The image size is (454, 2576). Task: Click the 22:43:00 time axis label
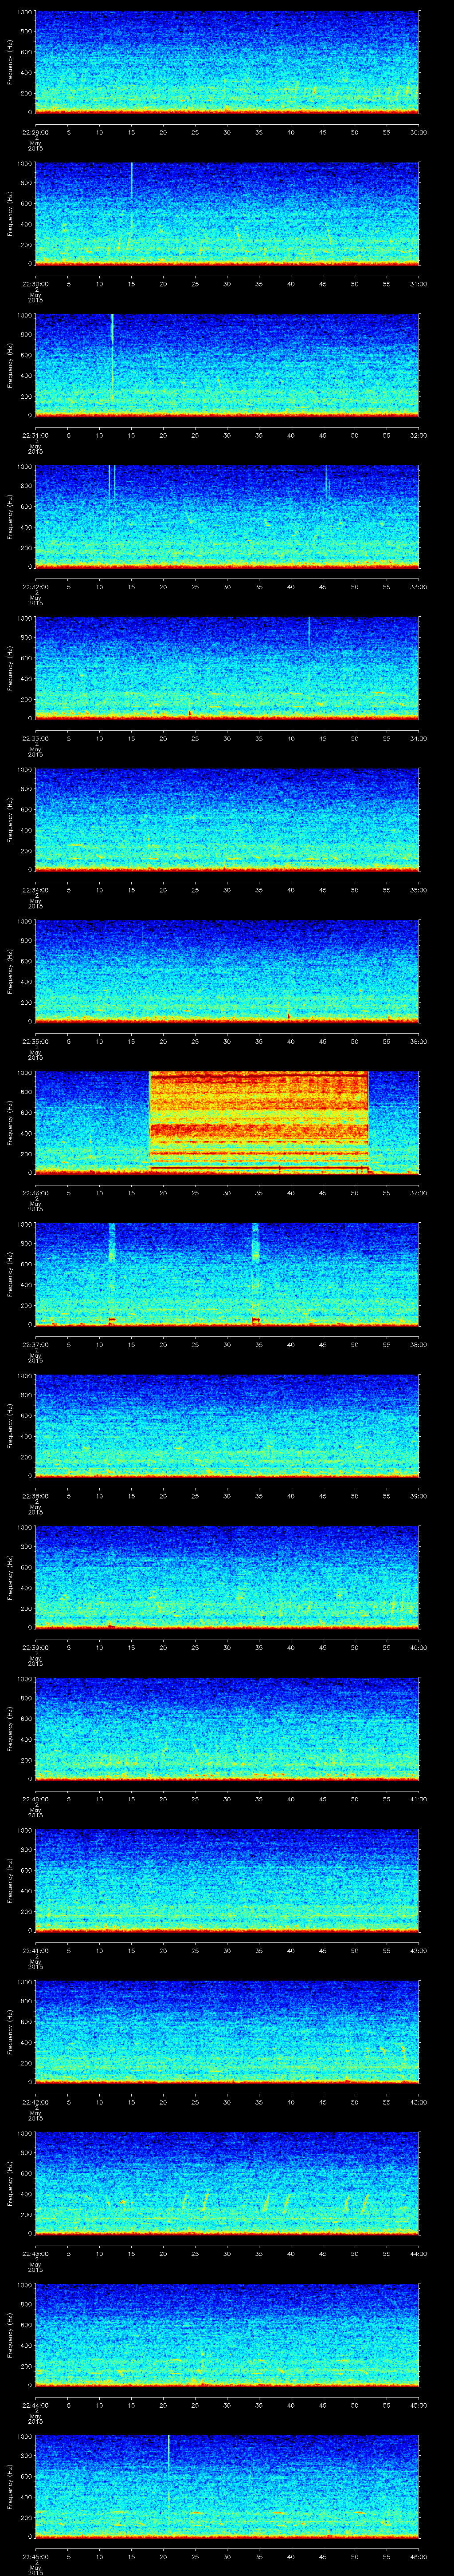35,2254
